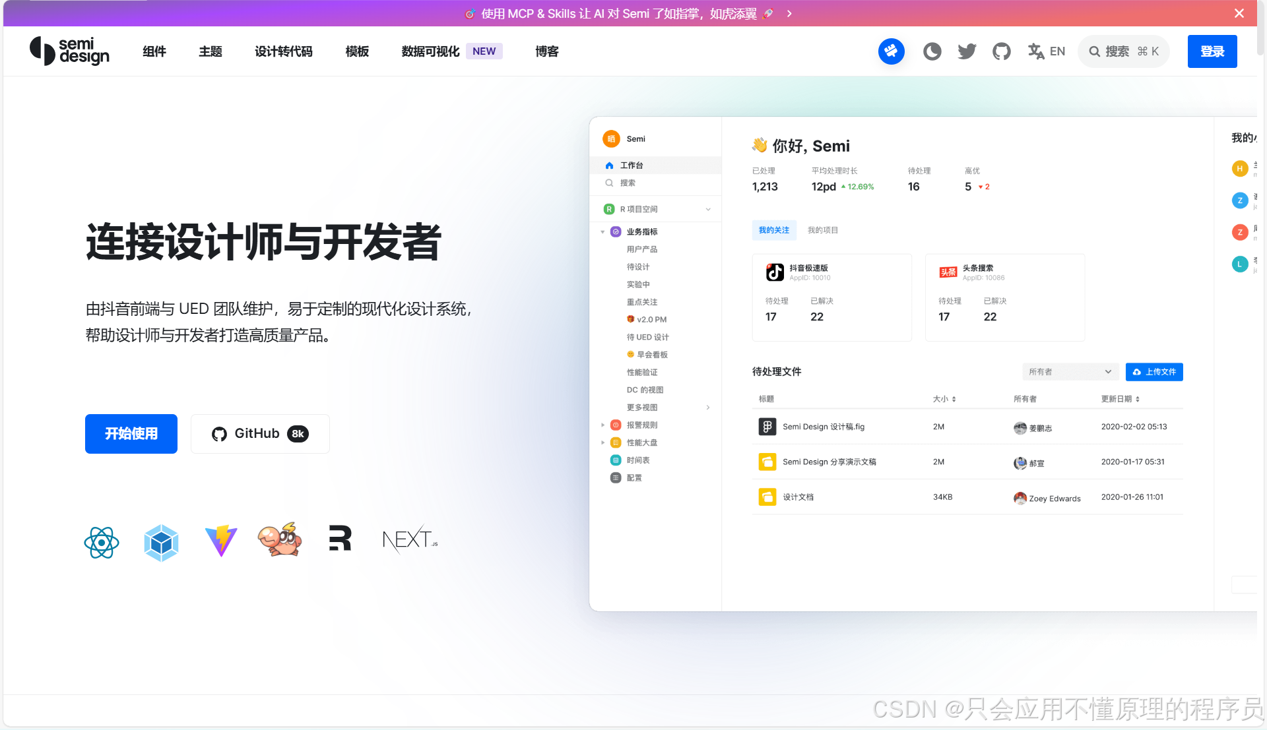Close the top MCP announcement banner
Viewport: 1267px width, 730px height.
point(1239,13)
